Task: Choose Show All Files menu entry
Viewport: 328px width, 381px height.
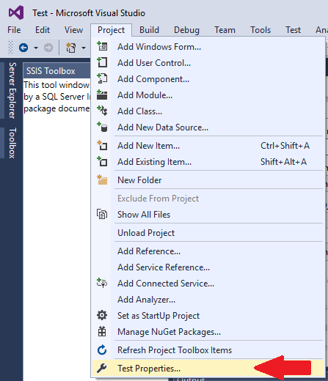Action: (x=208, y=214)
